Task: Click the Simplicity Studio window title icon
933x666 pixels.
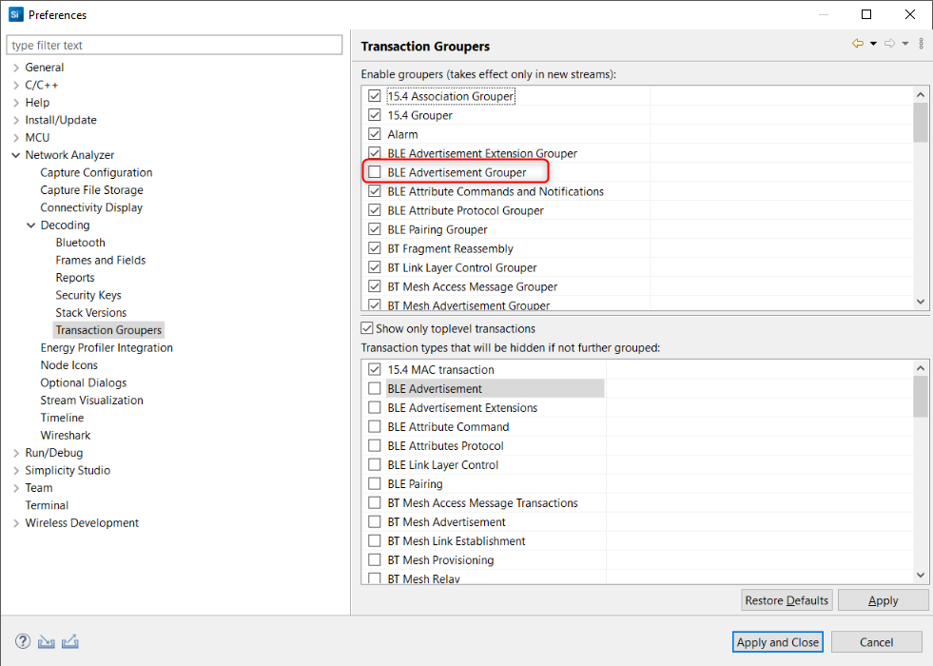Action: 15,14
